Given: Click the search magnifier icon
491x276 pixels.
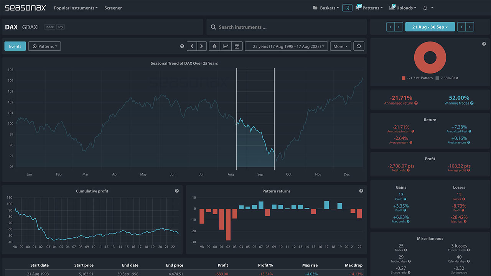Looking at the screenshot, I should [214, 27].
